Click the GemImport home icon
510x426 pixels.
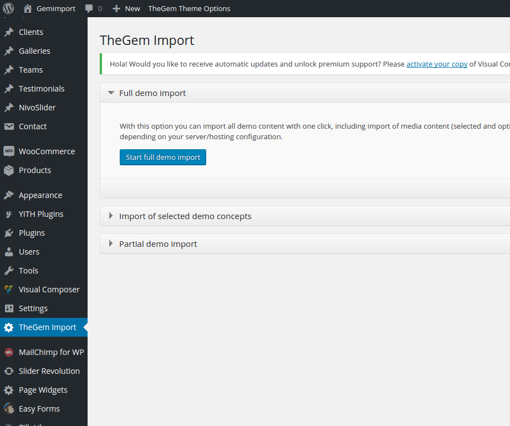(x=28, y=8)
